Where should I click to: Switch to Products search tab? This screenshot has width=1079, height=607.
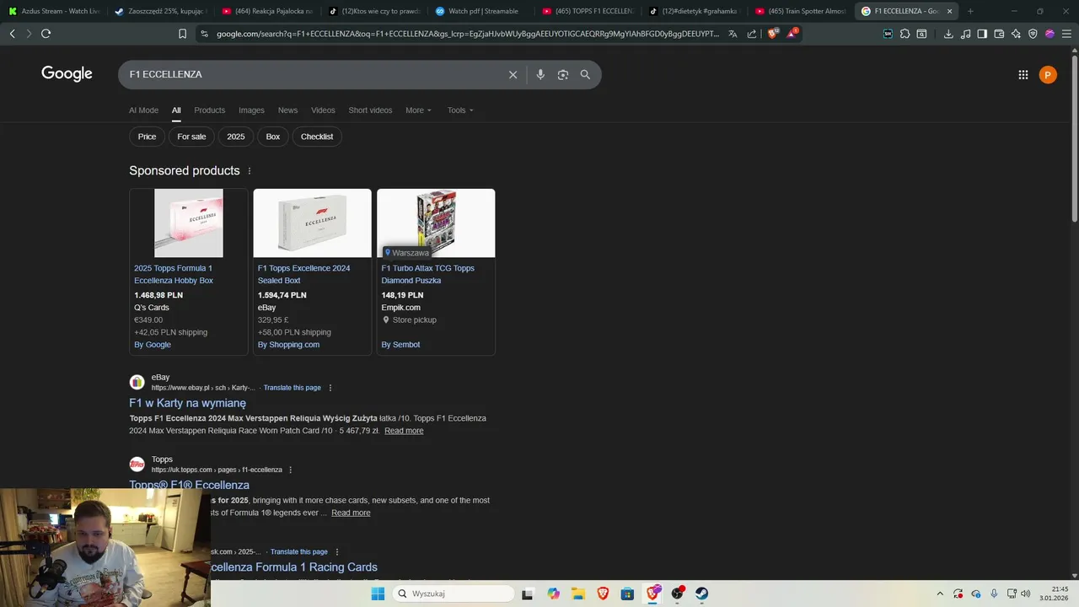click(209, 110)
